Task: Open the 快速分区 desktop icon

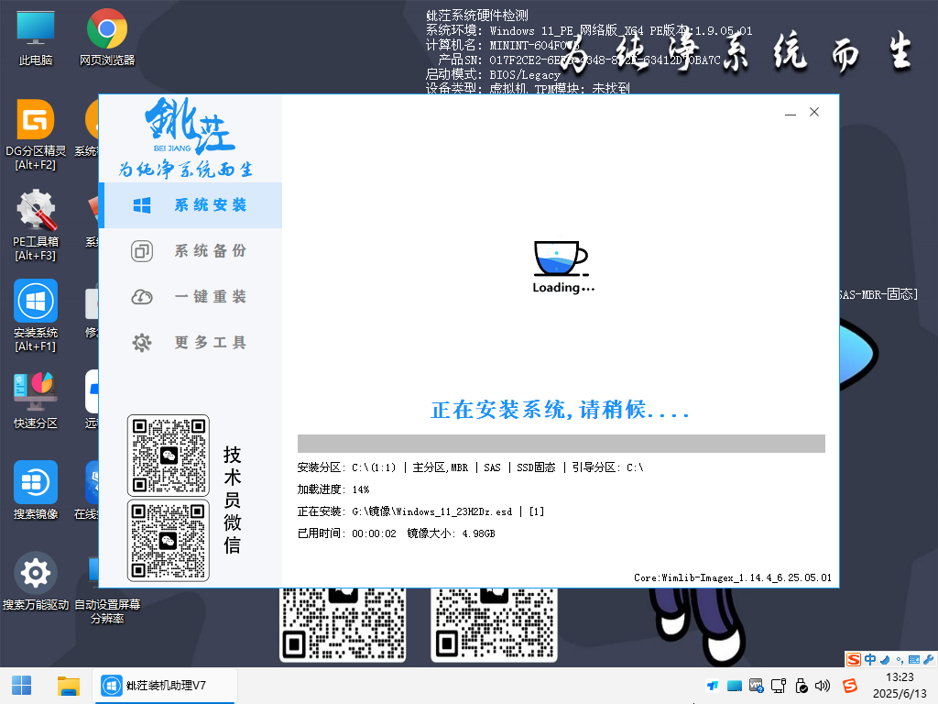Action: click(36, 400)
